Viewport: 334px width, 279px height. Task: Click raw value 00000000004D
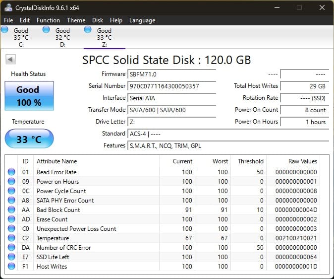[x=296, y=210]
